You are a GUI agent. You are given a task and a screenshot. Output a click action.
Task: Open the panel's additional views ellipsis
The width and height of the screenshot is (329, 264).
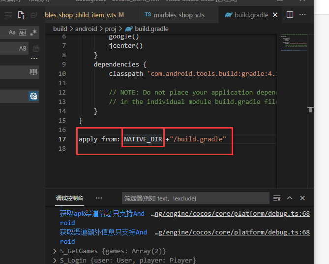click(x=99, y=198)
